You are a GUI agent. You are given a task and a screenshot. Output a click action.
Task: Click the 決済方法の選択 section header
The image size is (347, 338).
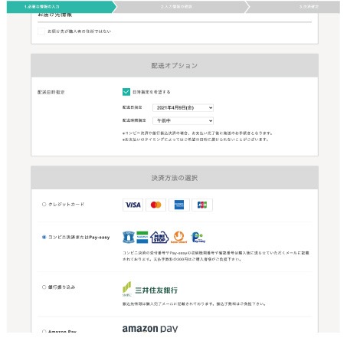(x=175, y=178)
